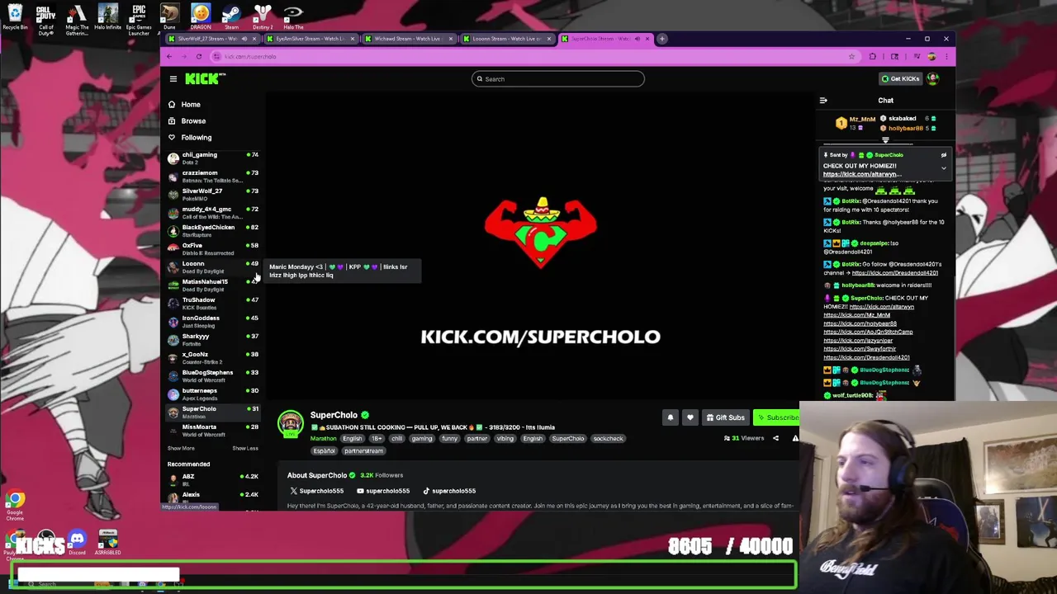Reload the page in browser
1057x594 pixels.
pos(199,56)
